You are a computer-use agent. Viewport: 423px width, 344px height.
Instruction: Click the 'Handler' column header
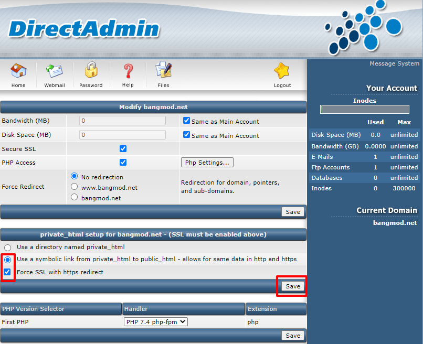pos(184,309)
